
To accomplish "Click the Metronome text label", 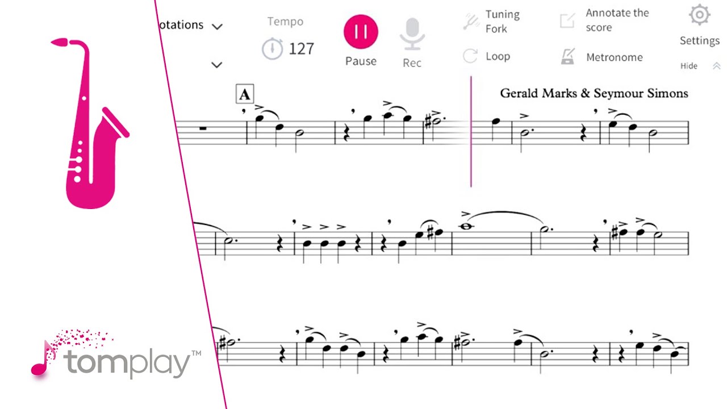I will [615, 57].
